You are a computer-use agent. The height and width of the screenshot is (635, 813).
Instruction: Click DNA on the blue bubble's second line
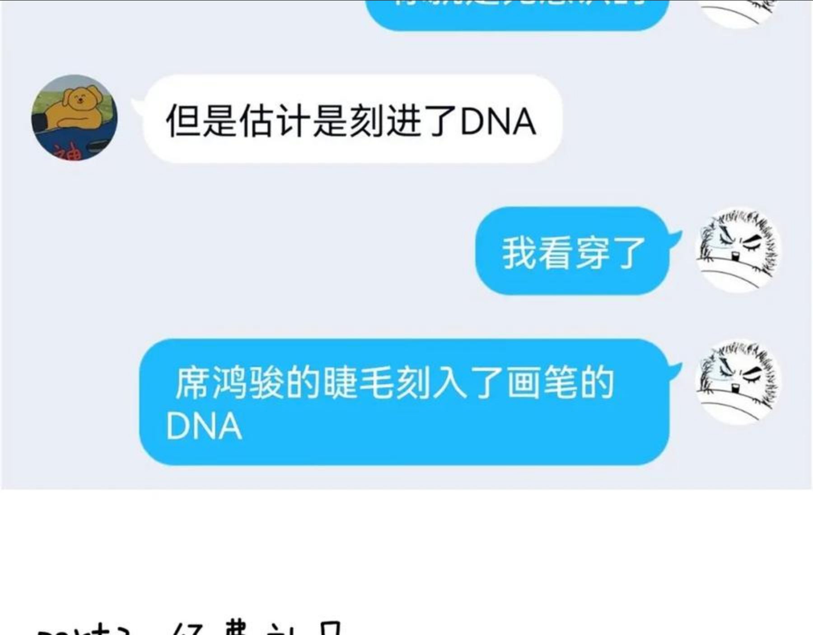(x=204, y=426)
